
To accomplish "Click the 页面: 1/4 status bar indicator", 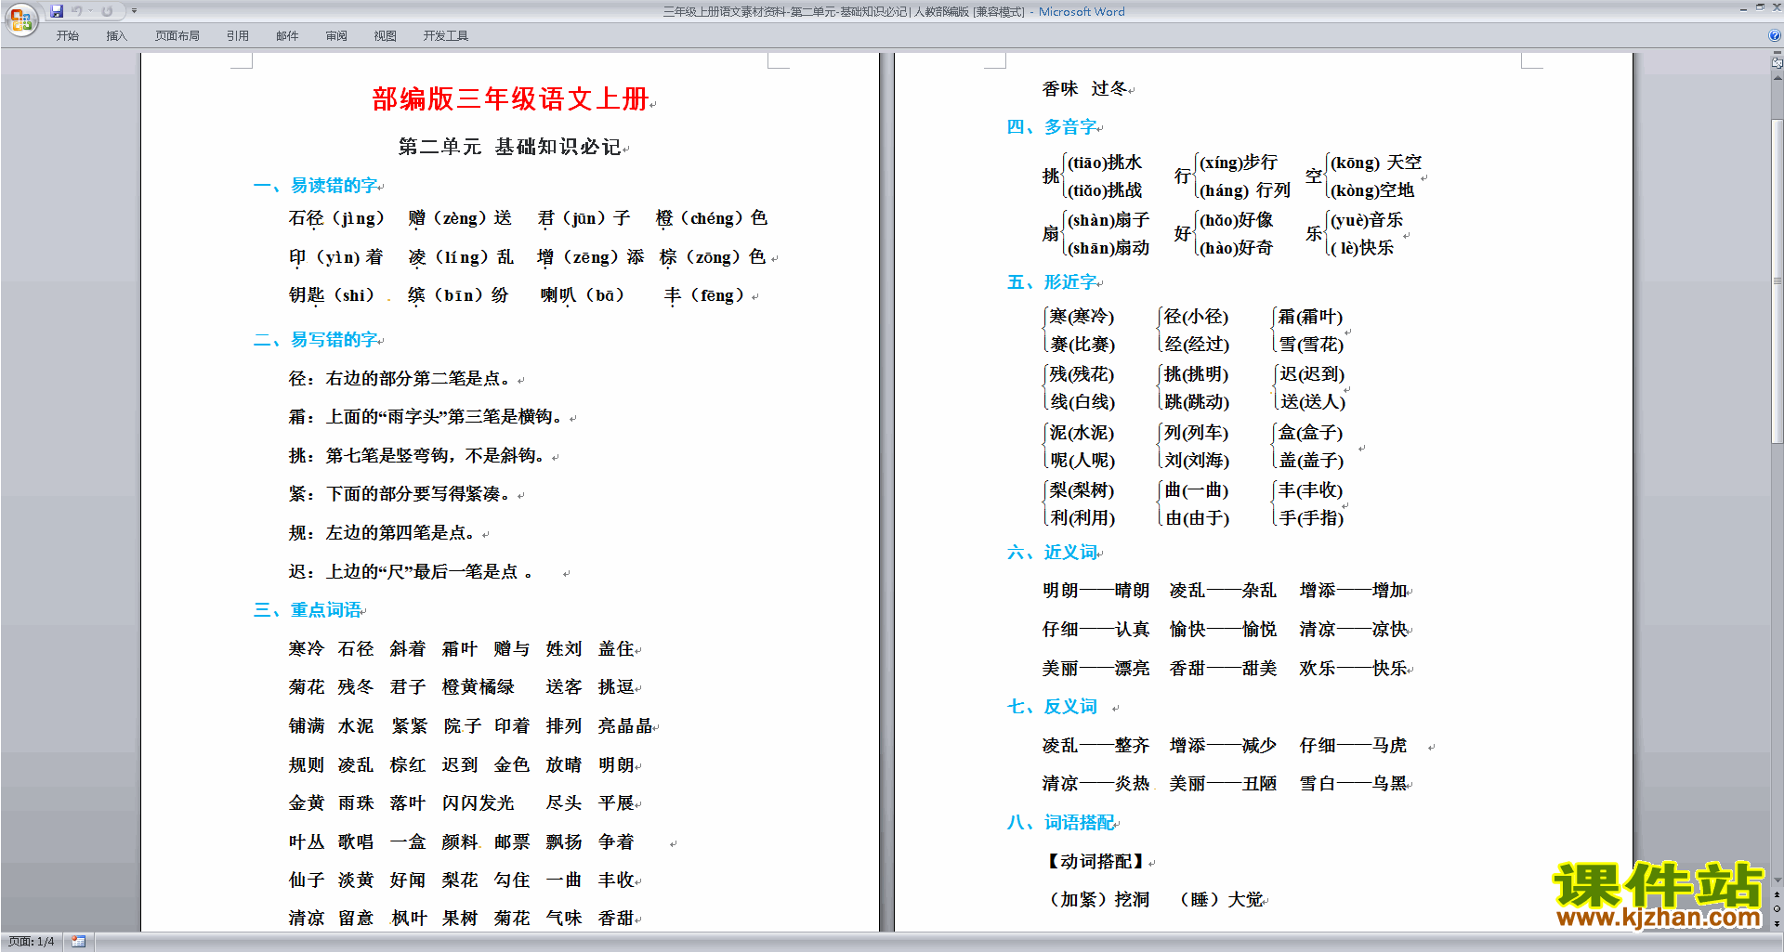I will (x=31, y=942).
